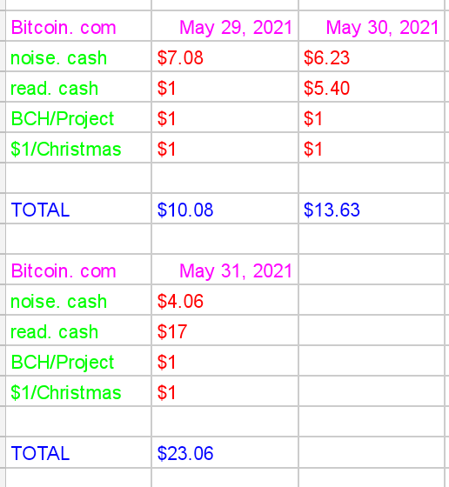Select the May 29, 2021 header cell
Screen dimensions: 449x487
coord(225,26)
